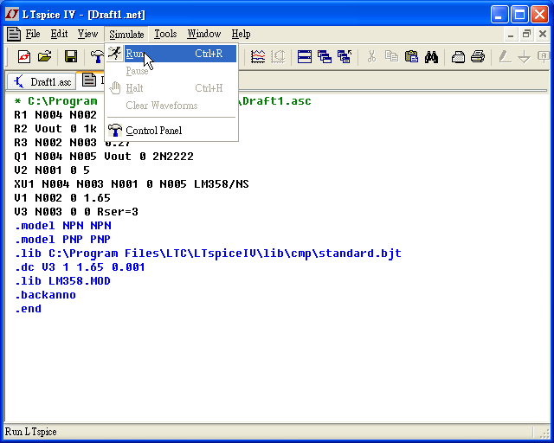Click the Paste clipboard icon
Screen dimensions: 554x443
(x=411, y=56)
